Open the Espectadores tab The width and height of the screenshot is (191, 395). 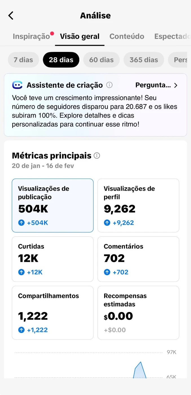pos(172,36)
